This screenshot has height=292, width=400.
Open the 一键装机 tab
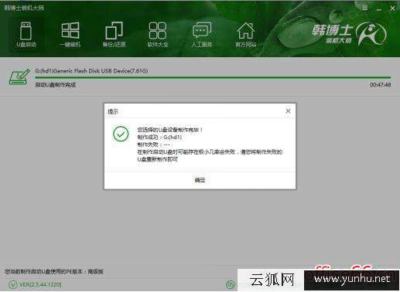(70, 35)
